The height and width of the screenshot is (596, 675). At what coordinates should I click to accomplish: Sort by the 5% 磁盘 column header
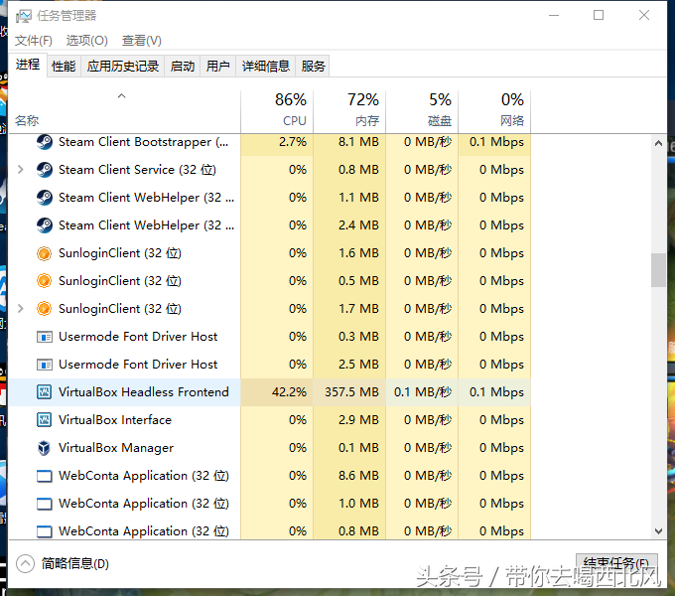click(x=422, y=111)
